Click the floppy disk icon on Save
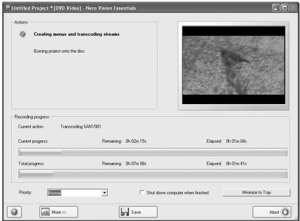The height and width of the screenshot is (221, 300). (125, 212)
